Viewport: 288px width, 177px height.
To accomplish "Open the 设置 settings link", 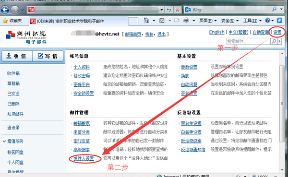I will 277,32.
